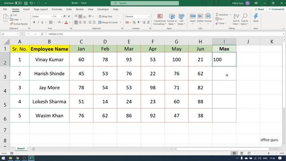Apply accounting number format
The width and height of the screenshot is (286, 161).
tap(127, 22)
